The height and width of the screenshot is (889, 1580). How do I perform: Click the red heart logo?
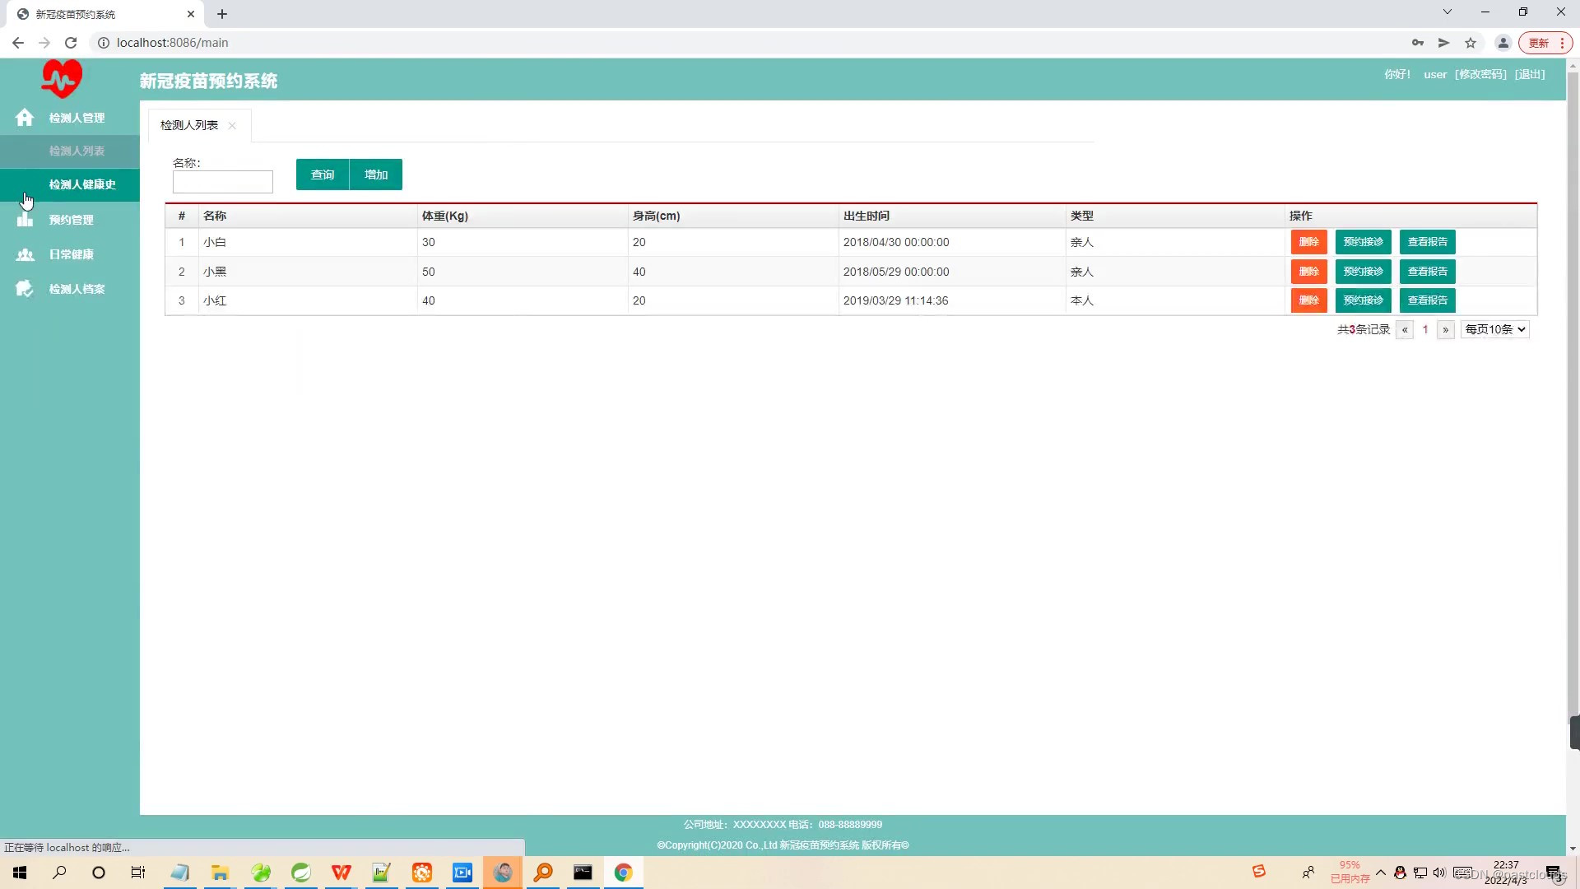coord(62,79)
